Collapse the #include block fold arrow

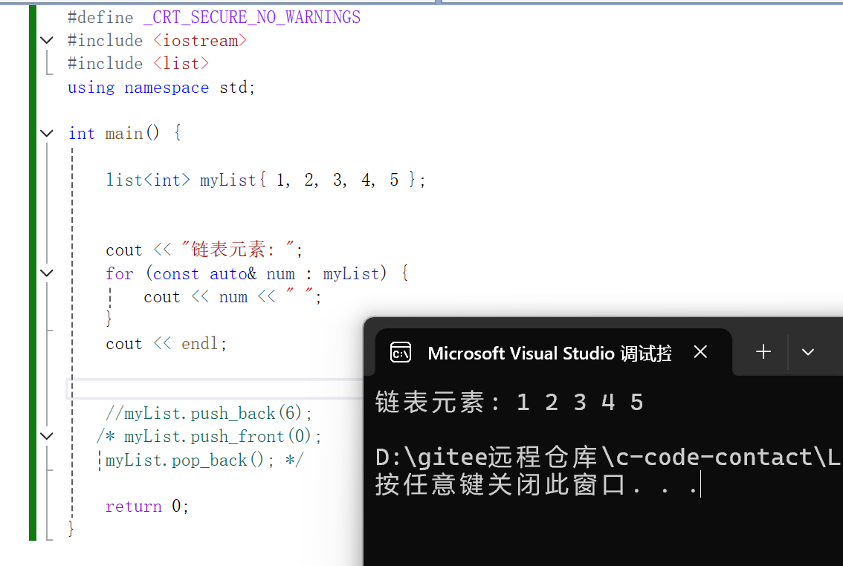47,40
